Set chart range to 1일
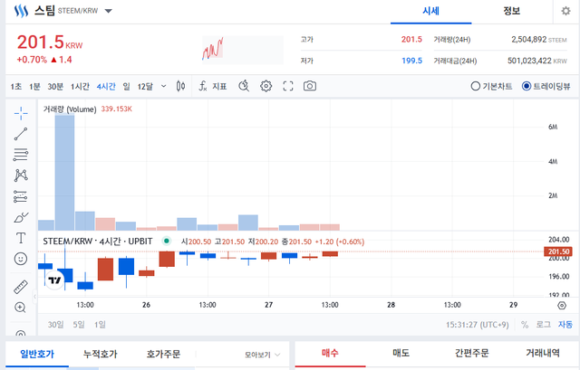Screen dimensions: 580x370 coord(100,325)
